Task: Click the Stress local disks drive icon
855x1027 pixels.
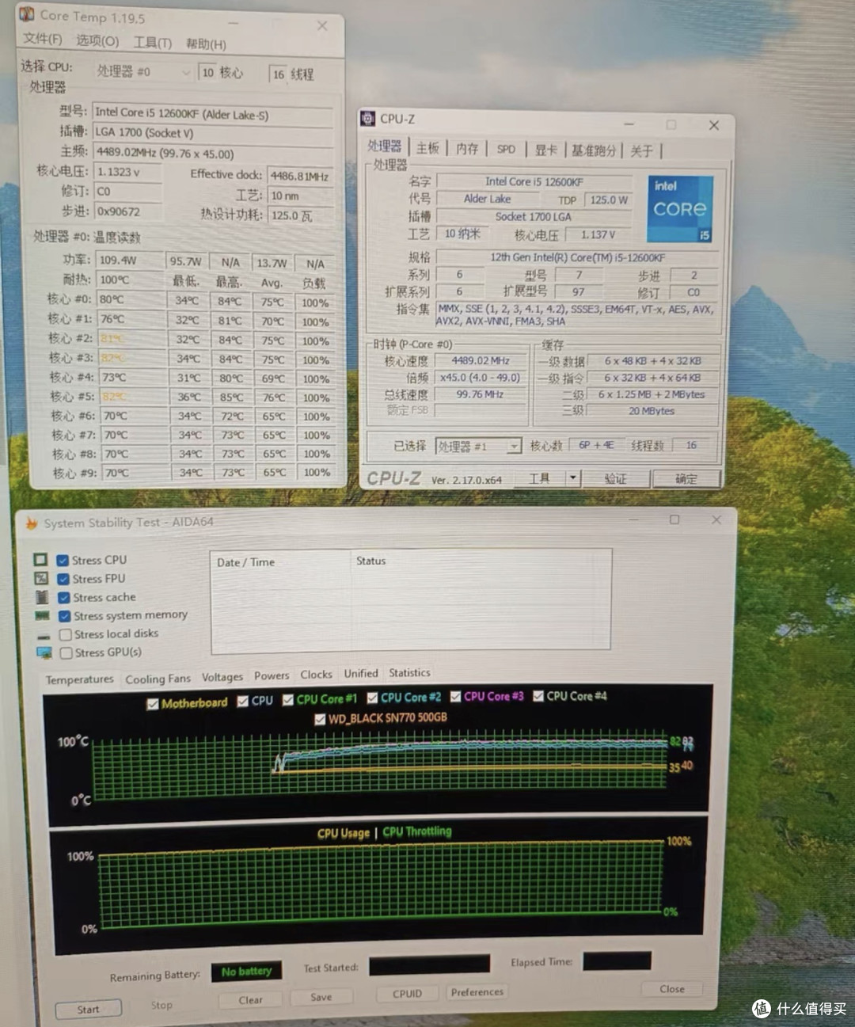Action: click(44, 635)
